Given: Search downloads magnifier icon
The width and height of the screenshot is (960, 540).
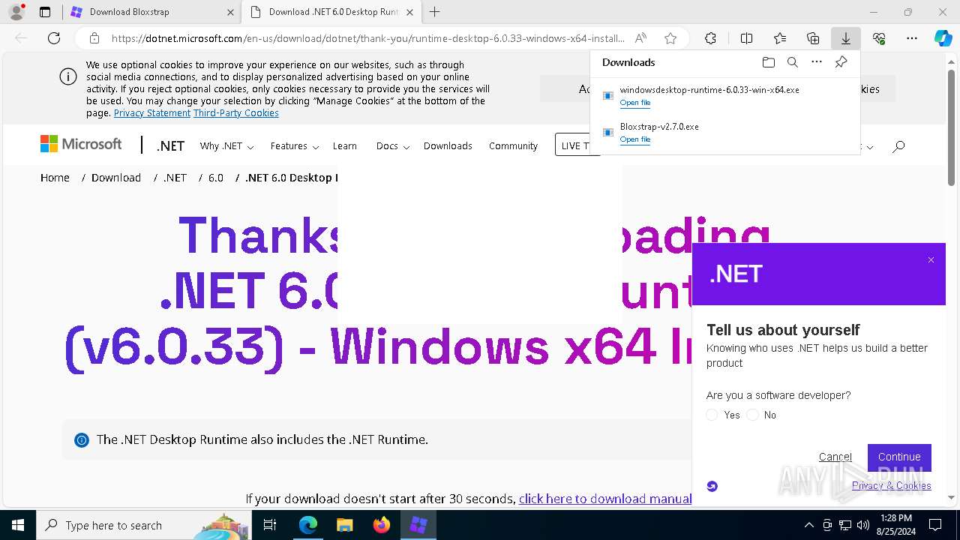Looking at the screenshot, I should (792, 62).
